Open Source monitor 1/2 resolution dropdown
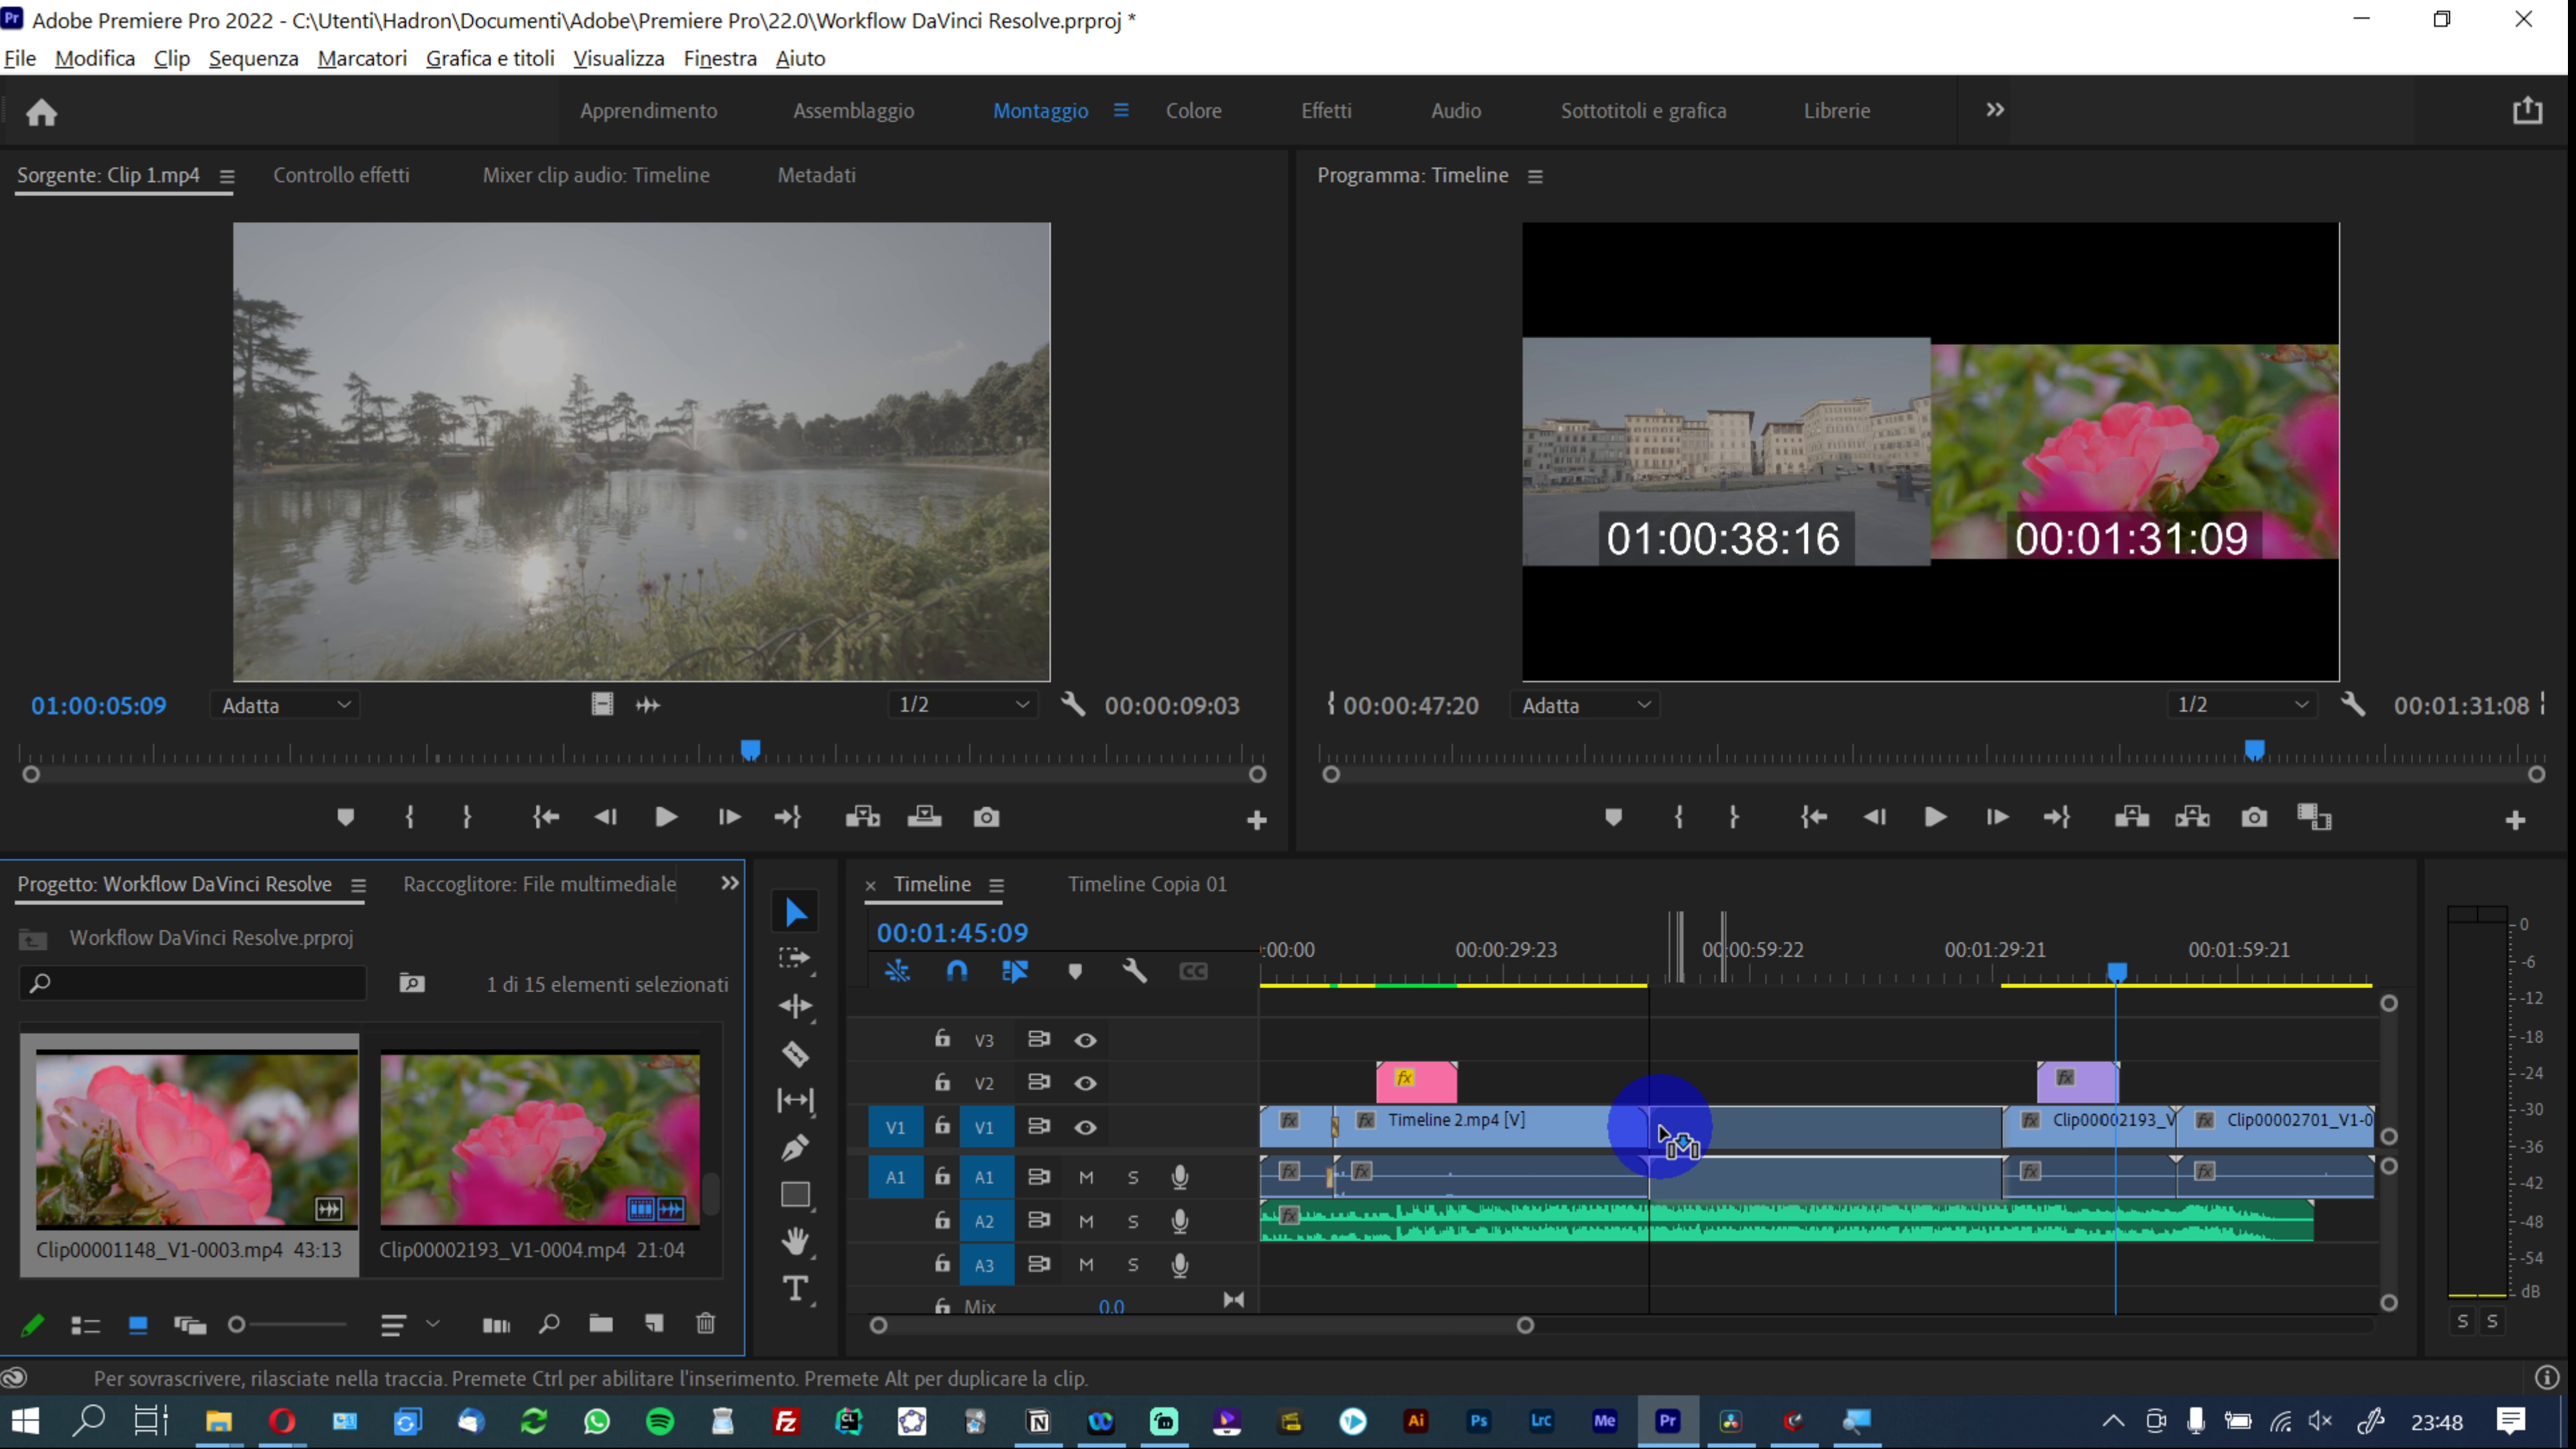The width and height of the screenshot is (2576, 1449). (963, 705)
